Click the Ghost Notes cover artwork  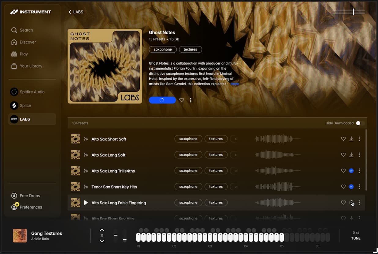pyautogui.click(x=105, y=66)
